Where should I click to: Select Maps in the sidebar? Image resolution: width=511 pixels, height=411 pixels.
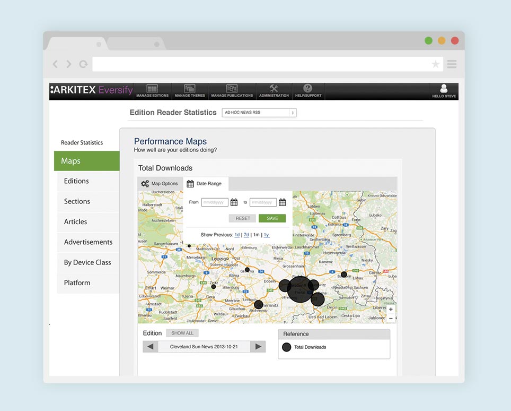(x=87, y=161)
